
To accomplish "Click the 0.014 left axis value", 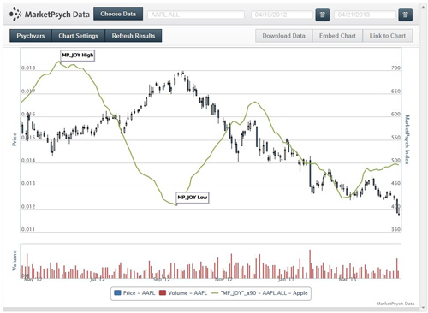I will pos(28,160).
